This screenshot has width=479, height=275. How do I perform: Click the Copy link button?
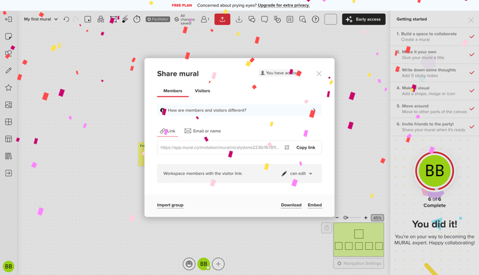306,147
